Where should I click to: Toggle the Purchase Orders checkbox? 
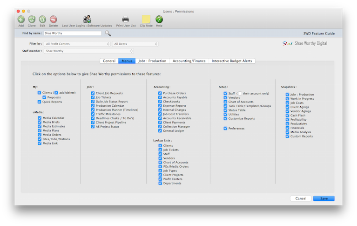tap(160, 93)
